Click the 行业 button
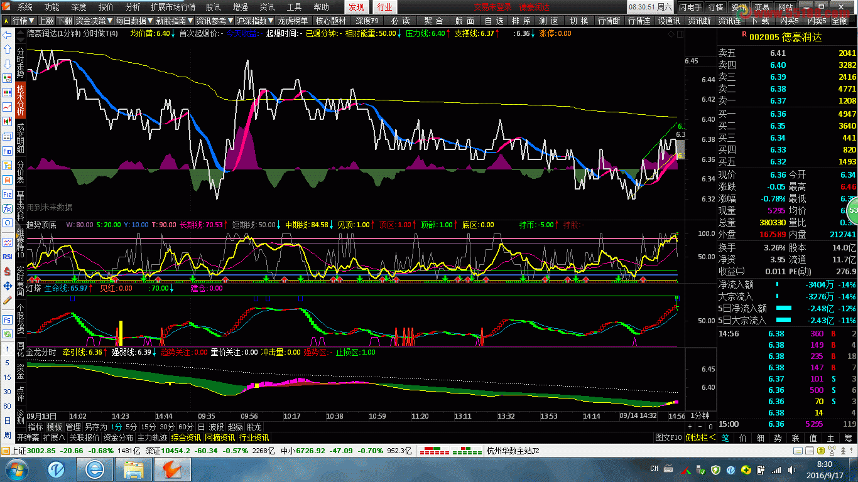This screenshot has height=482, width=858. coord(384,7)
